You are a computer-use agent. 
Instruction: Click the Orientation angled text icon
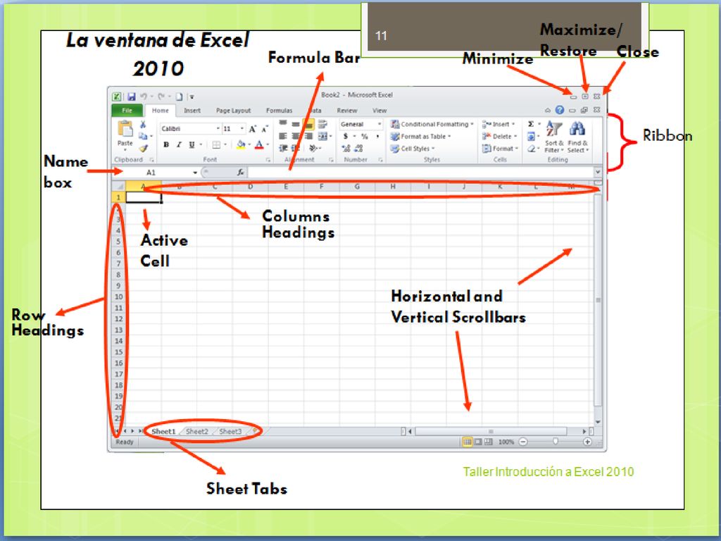click(x=313, y=148)
